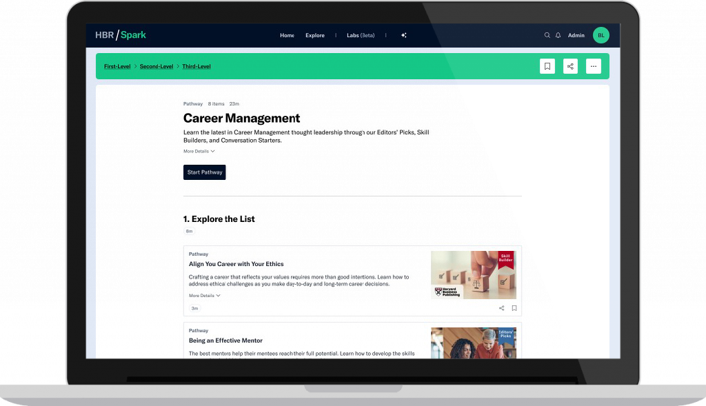Click the BL user avatar
Image resolution: width=706 pixels, height=406 pixels.
601,35
